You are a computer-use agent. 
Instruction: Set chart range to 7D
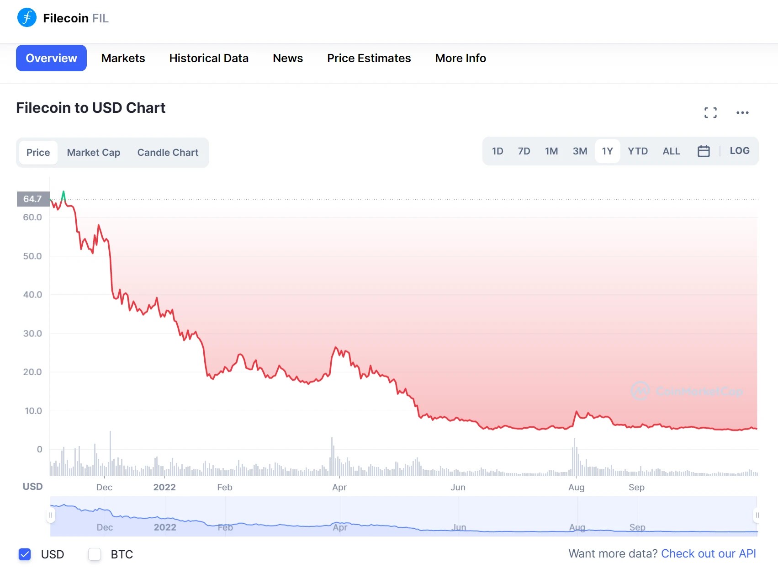click(524, 151)
